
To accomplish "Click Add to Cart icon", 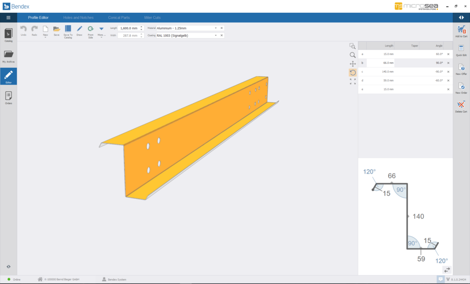I will pyautogui.click(x=461, y=30).
